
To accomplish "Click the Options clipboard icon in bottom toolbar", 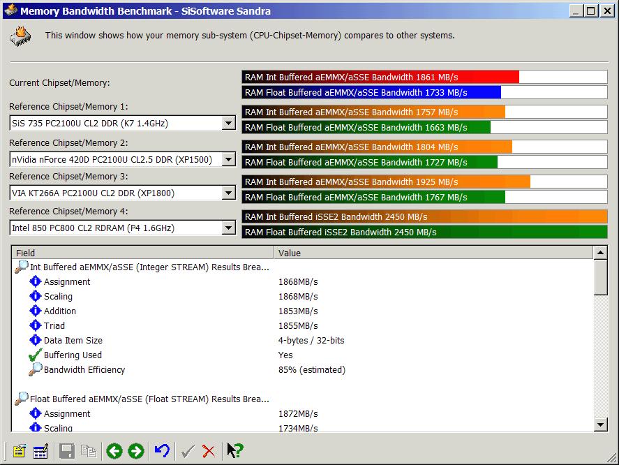I will [x=19, y=451].
